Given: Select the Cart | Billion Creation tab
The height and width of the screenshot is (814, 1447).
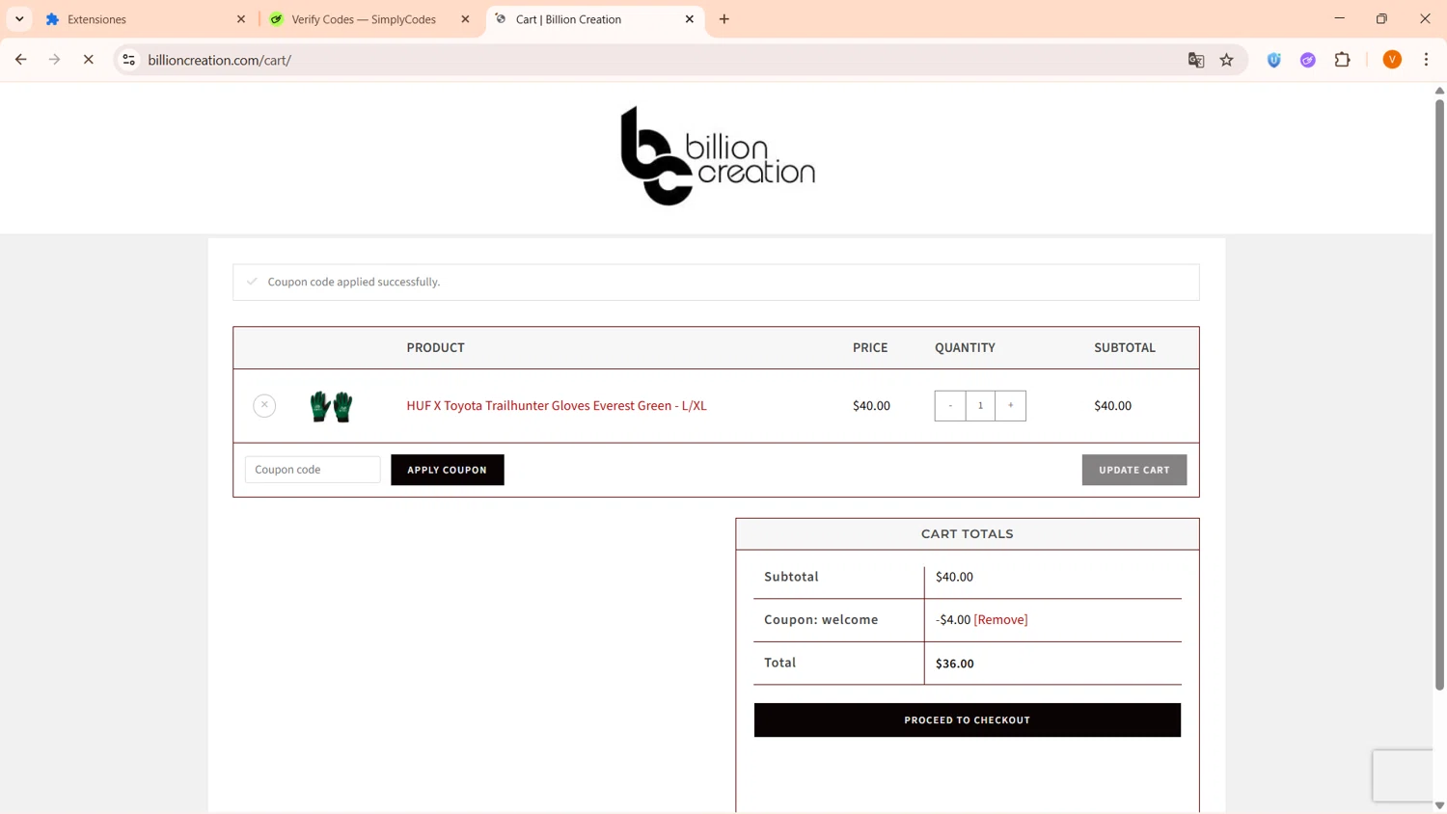Looking at the screenshot, I should [x=596, y=19].
